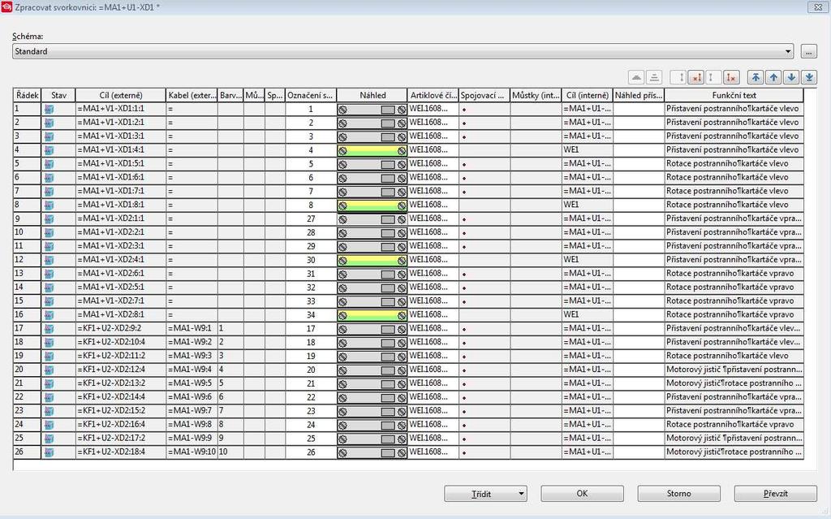Click row number 13 in the Řádek column
The width and height of the screenshot is (831, 519).
click(27, 273)
